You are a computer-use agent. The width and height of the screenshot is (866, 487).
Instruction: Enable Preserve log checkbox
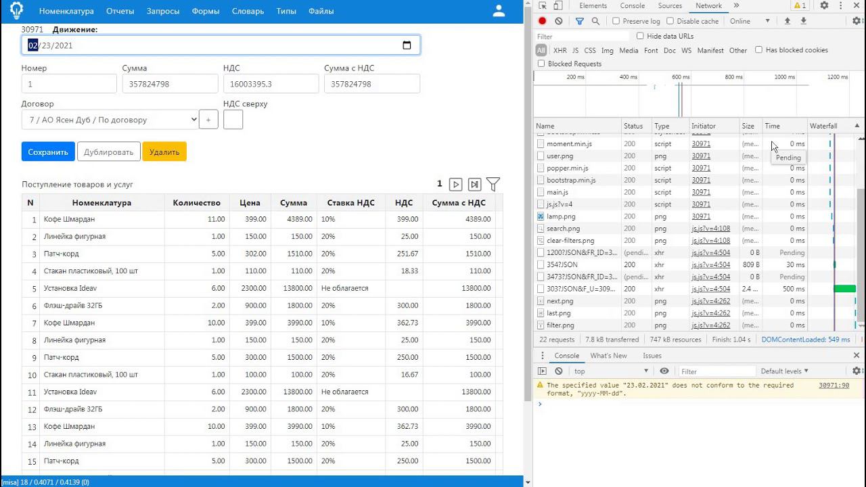(616, 21)
